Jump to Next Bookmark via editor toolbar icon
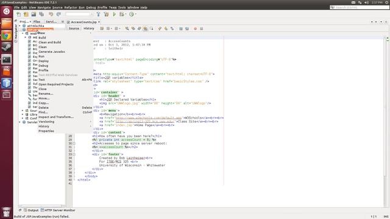 (x=166, y=29)
